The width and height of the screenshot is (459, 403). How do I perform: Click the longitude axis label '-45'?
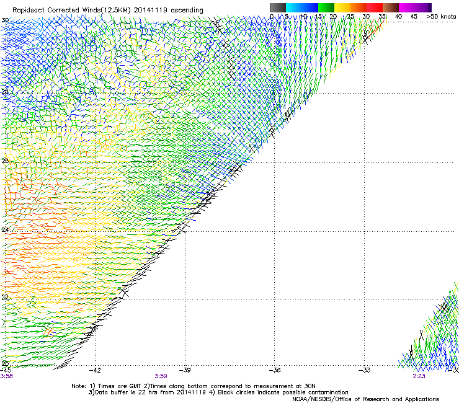6,370
